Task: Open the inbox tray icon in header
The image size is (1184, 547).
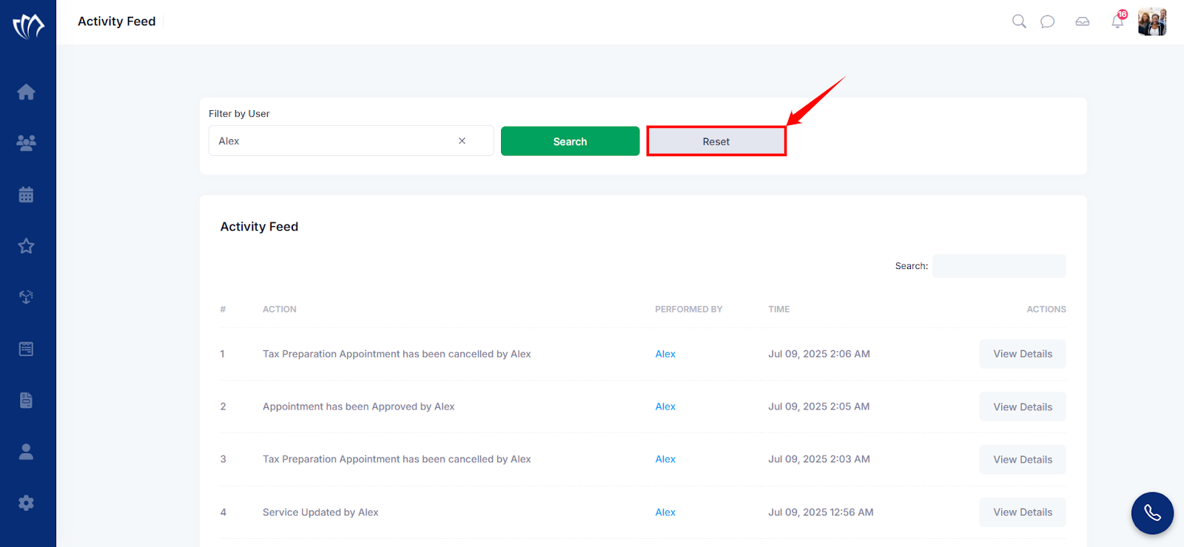Action: tap(1083, 21)
